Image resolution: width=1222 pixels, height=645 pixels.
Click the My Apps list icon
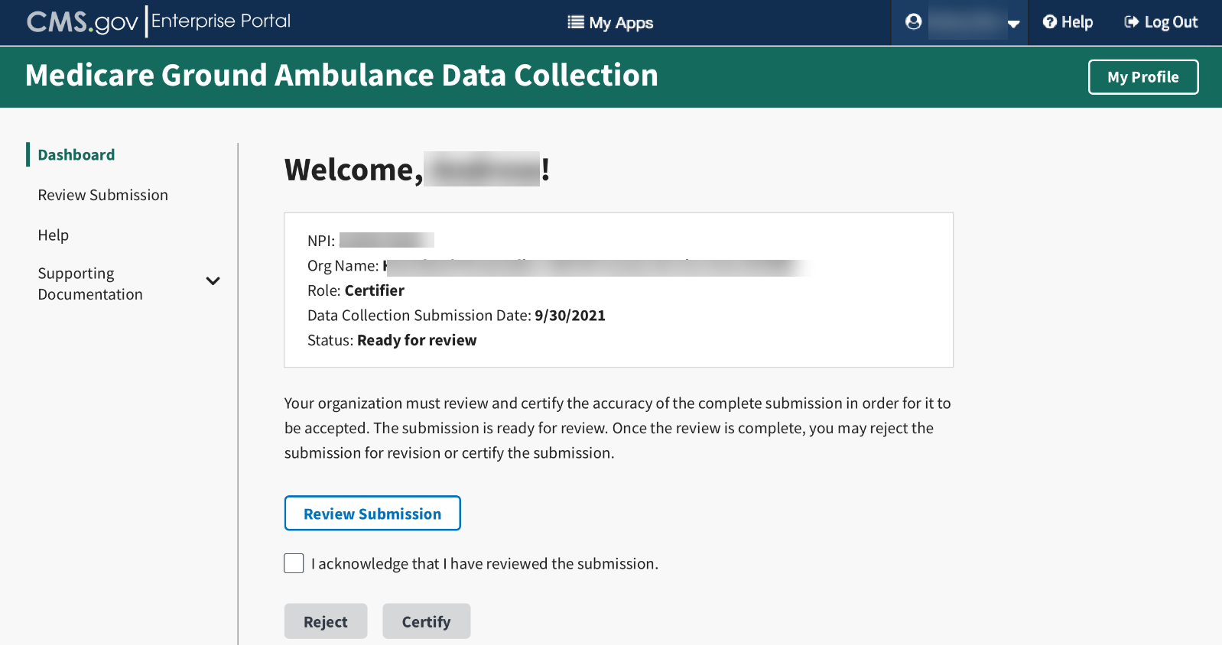[x=575, y=23]
